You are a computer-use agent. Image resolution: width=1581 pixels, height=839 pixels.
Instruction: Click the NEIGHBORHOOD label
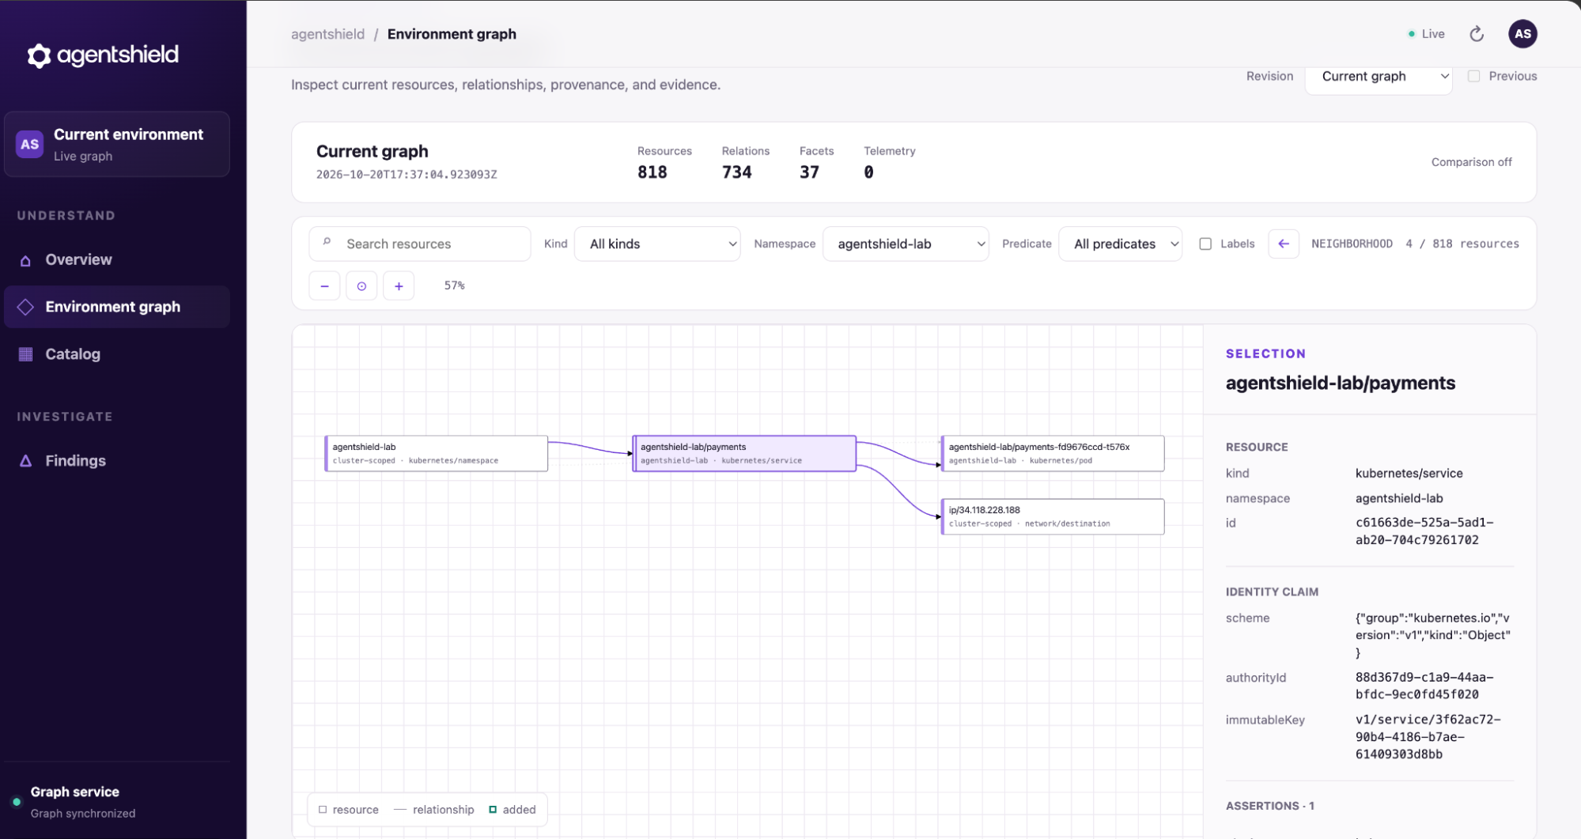[1352, 244]
